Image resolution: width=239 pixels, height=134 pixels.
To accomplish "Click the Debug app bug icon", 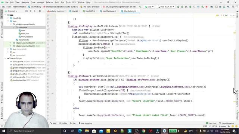I will click(190, 7).
